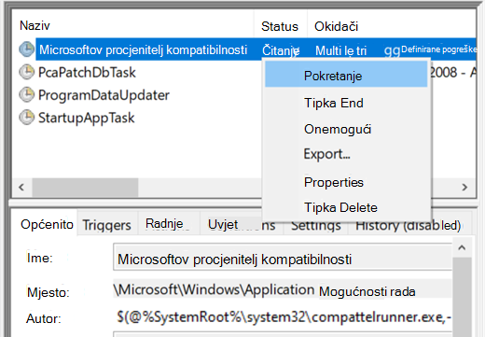This screenshot has width=485, height=337.
Task: Click the Čitanje status cell
Action: tap(281, 50)
